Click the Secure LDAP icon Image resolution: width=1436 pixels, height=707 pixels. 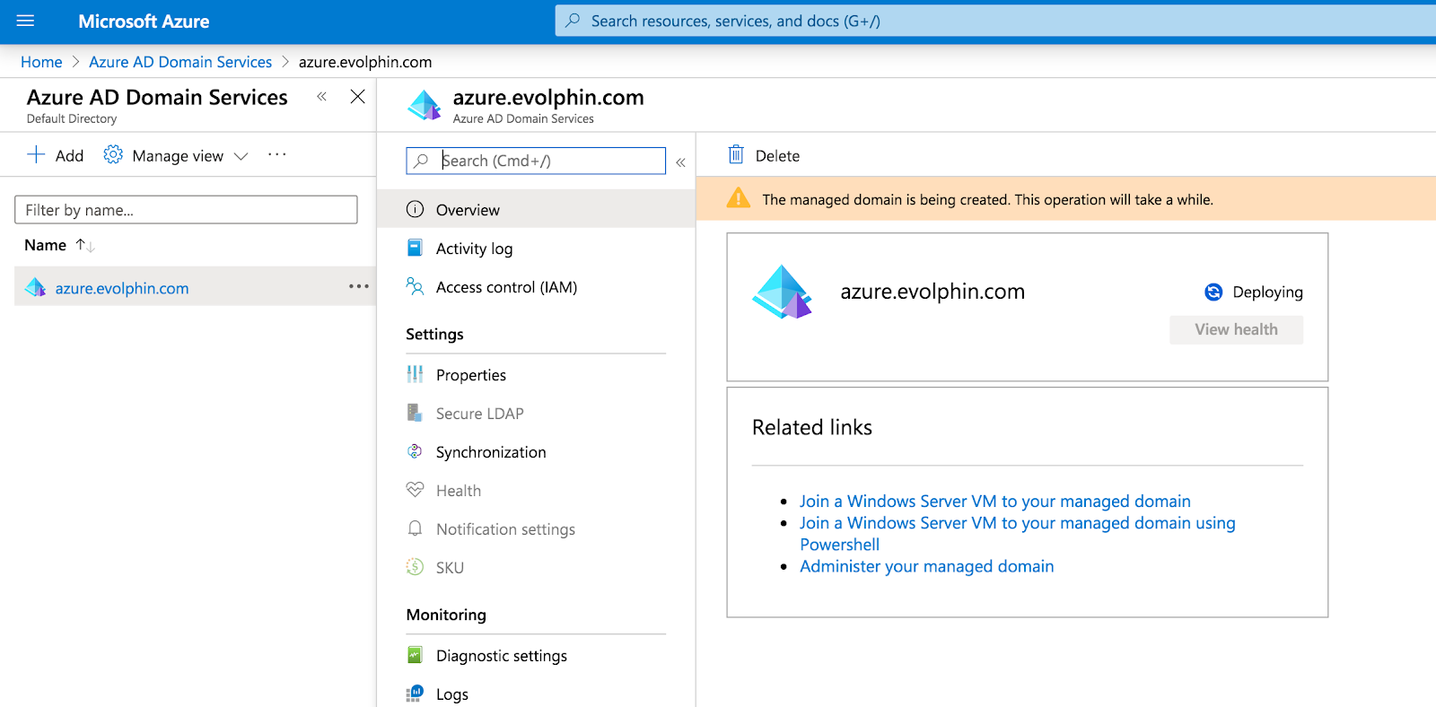tap(415, 413)
